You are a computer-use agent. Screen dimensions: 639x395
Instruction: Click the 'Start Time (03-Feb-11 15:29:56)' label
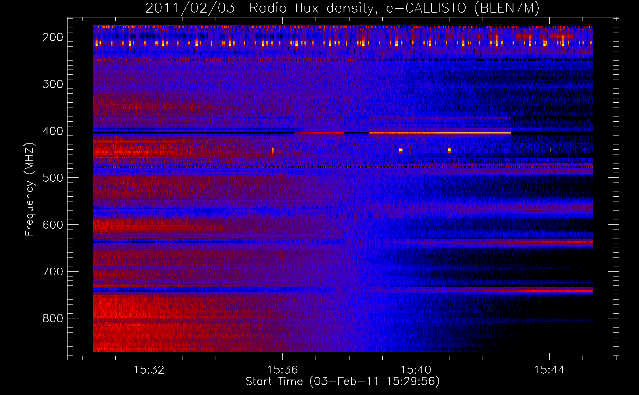342,382
